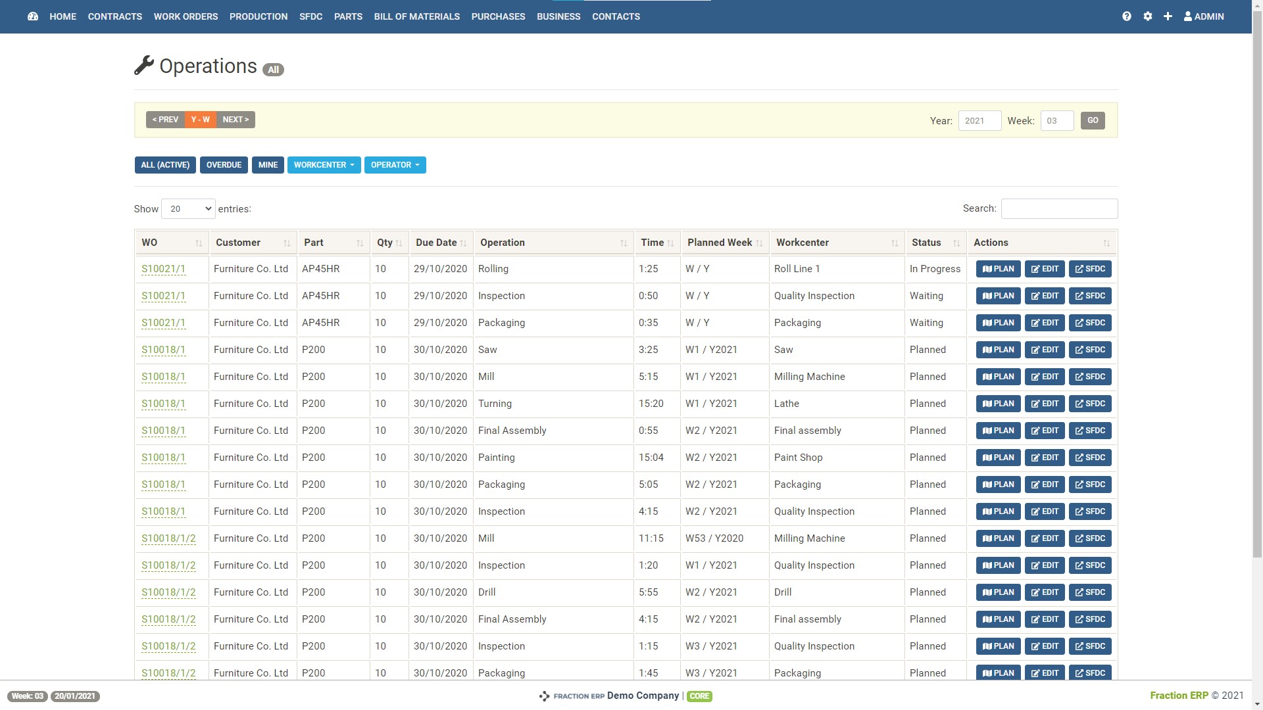
Task: Open the ADMIN user menu
Action: pyautogui.click(x=1204, y=16)
